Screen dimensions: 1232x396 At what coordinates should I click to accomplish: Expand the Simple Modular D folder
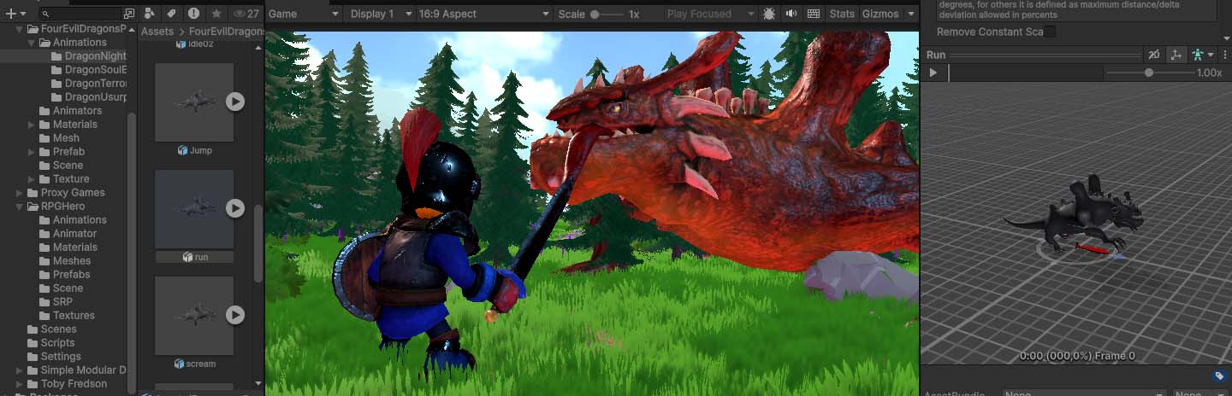[x=21, y=370]
